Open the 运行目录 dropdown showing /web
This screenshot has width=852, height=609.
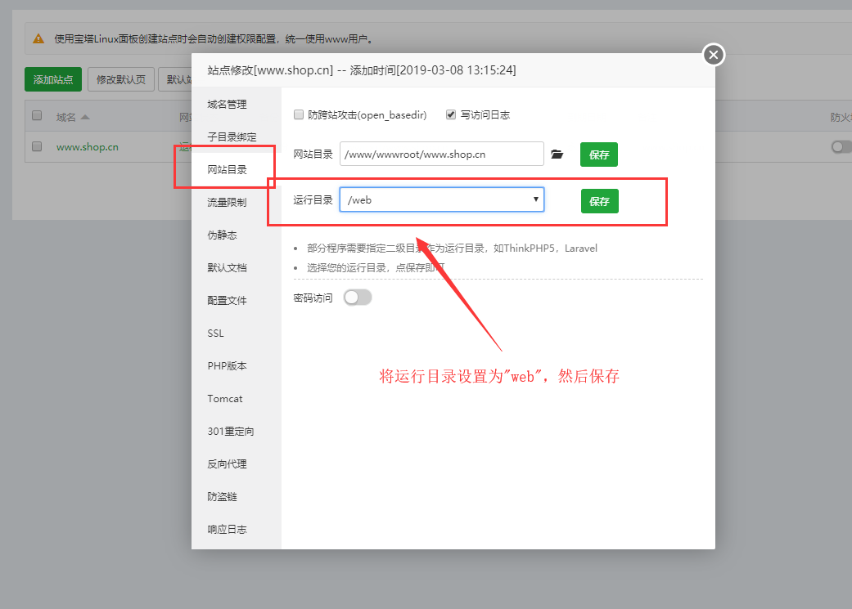coord(442,199)
